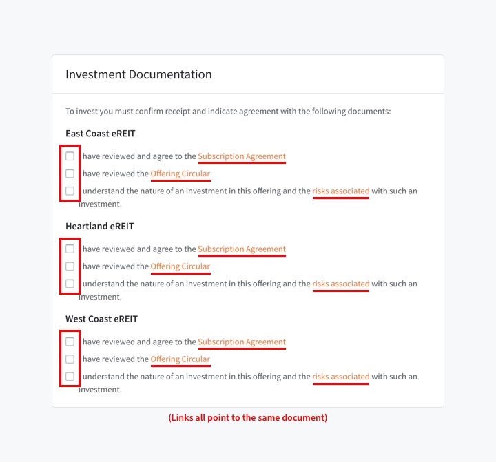Check Heartland eREIT Subscription Agreement checkbox
This screenshot has height=462, width=496.
coord(70,249)
